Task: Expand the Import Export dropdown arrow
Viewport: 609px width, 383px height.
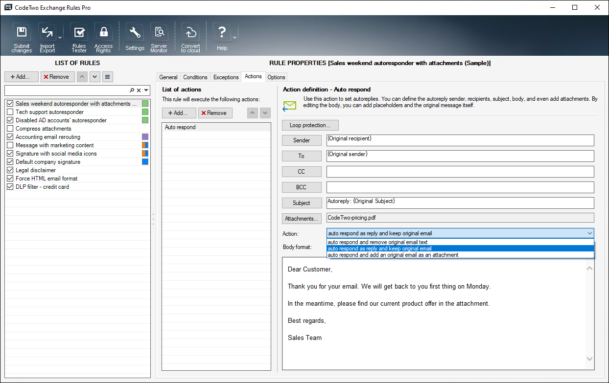Action: point(60,38)
